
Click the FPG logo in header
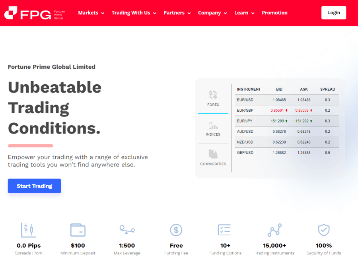[34, 13]
